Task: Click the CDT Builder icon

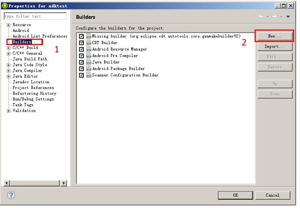Action: 89,43
